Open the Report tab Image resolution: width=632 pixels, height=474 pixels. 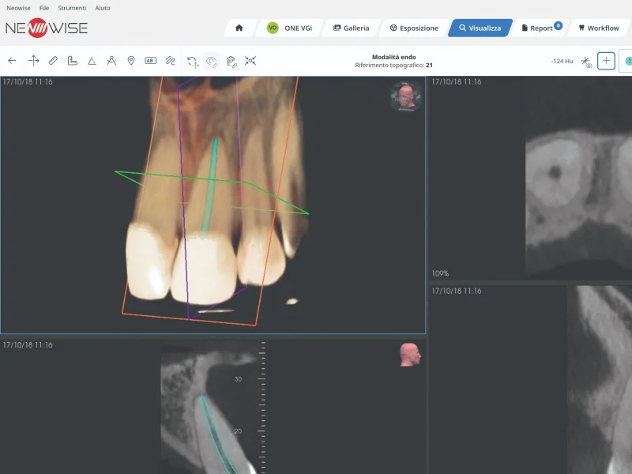tap(541, 28)
